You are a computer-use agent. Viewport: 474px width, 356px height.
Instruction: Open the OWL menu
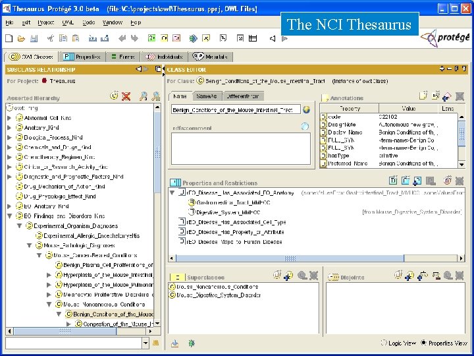click(x=68, y=22)
